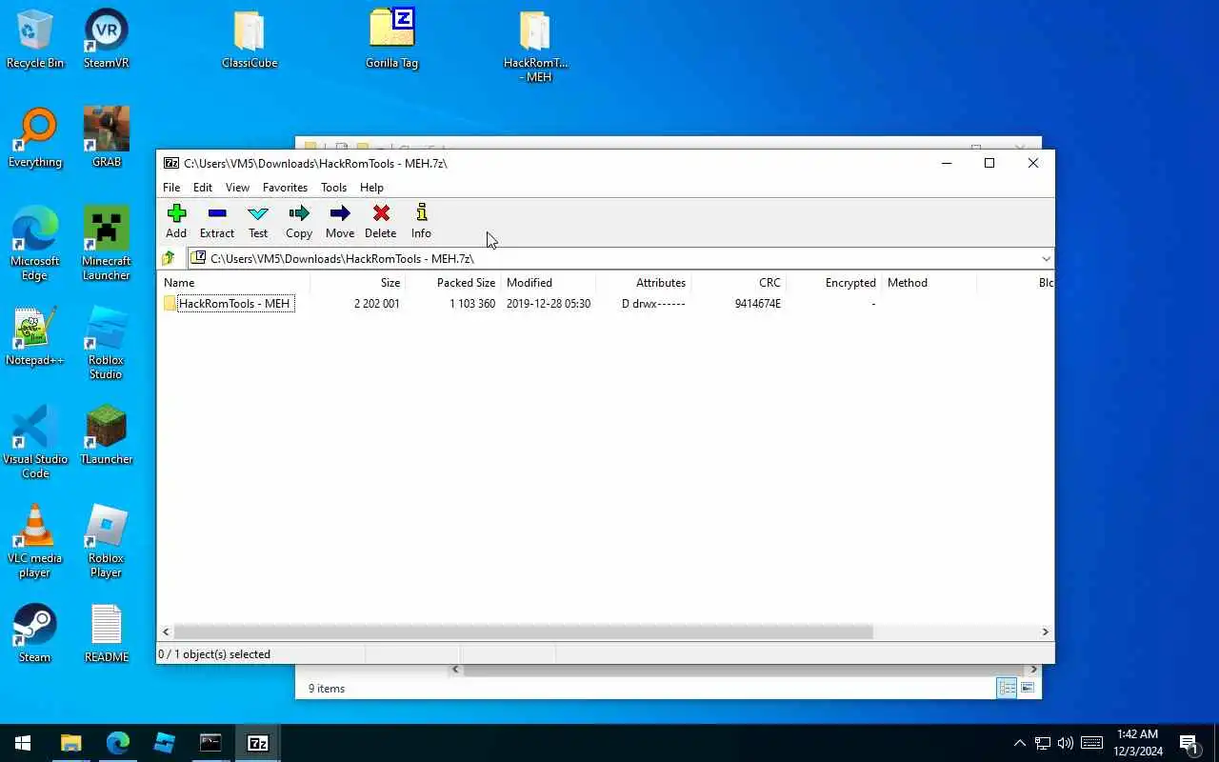This screenshot has width=1219, height=762.
Task: Open the terminal from the taskbar
Action: (210, 743)
